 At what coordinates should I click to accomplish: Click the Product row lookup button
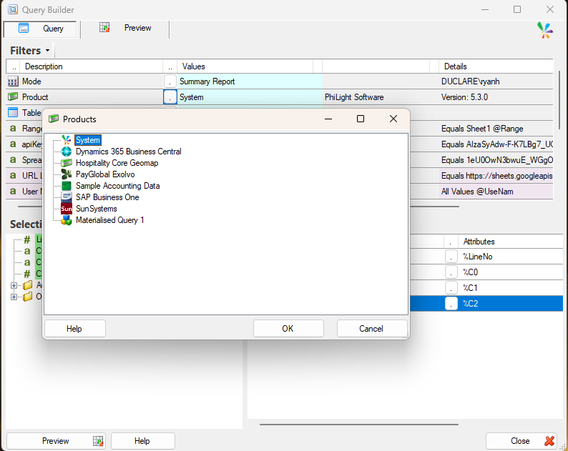[170, 97]
